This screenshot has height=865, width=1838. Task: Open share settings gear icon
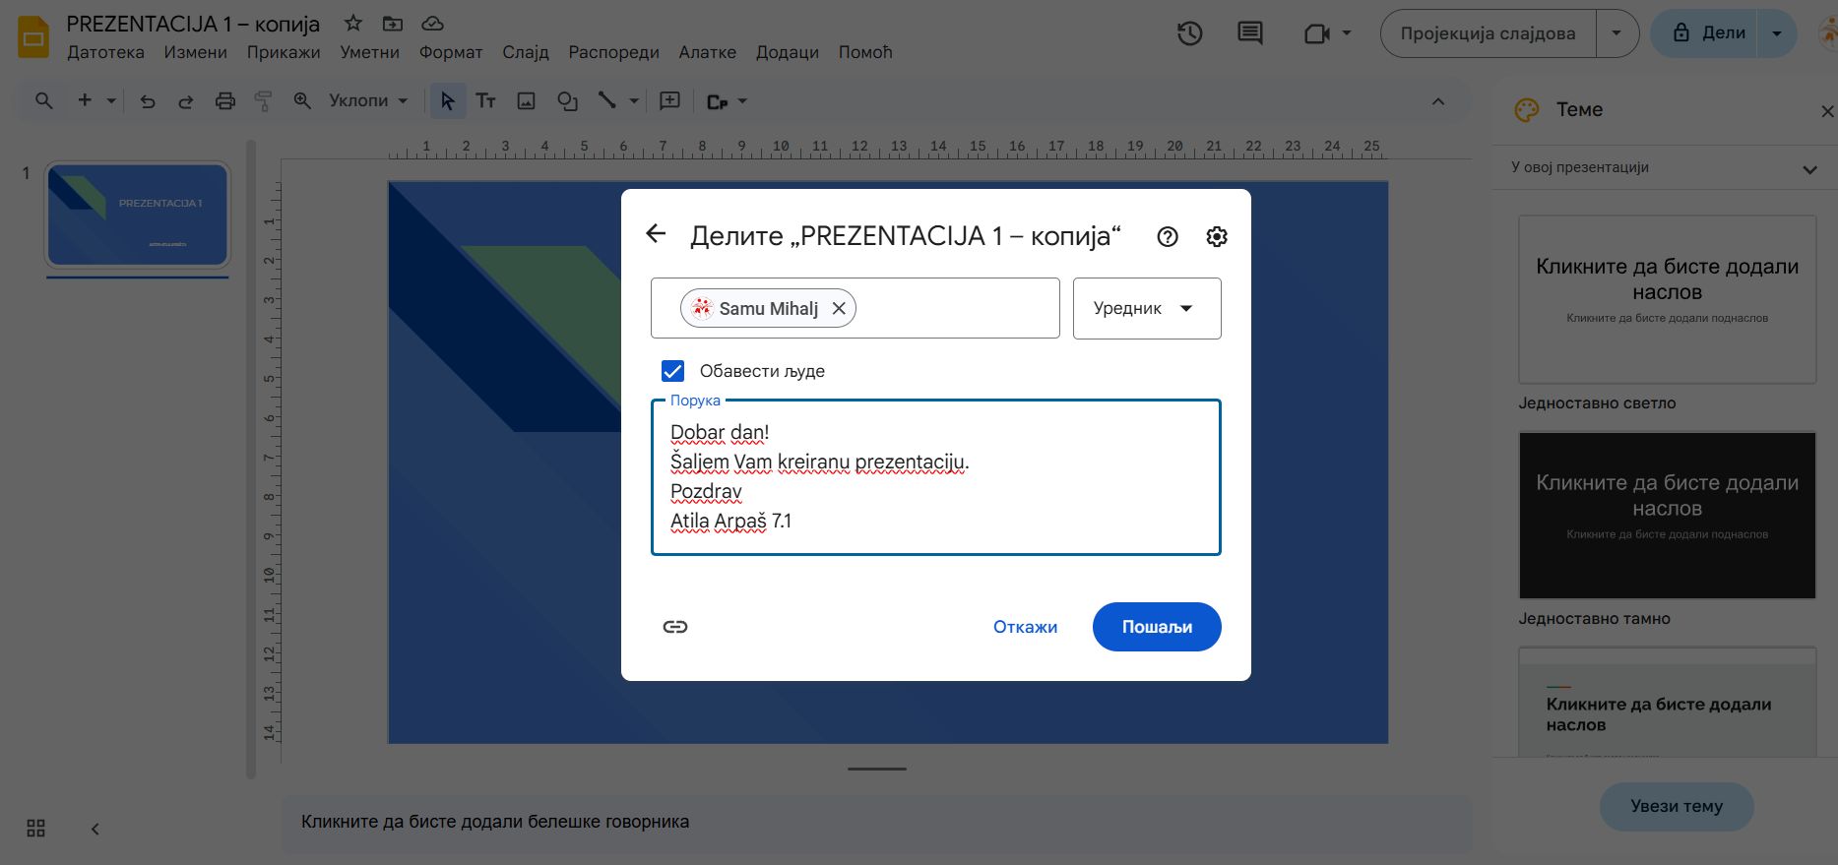(x=1217, y=237)
